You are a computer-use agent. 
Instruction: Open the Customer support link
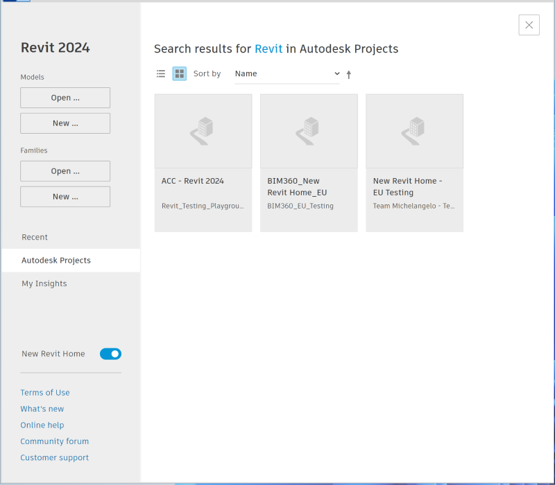pyautogui.click(x=55, y=458)
